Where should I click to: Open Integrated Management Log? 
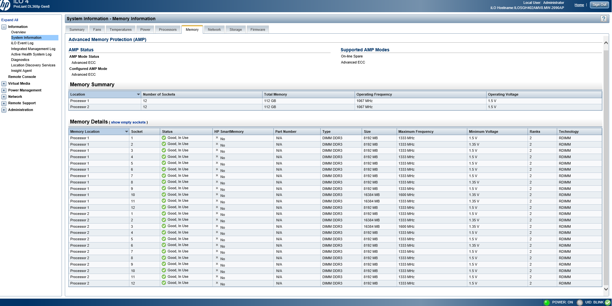coord(33,49)
